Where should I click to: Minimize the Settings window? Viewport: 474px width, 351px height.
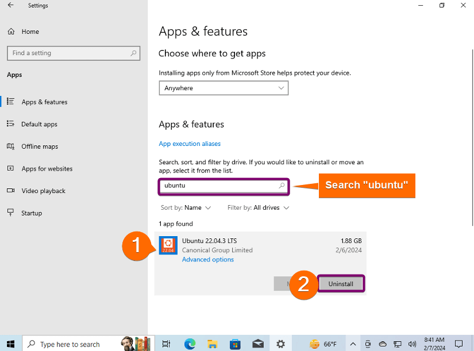pos(421,5)
